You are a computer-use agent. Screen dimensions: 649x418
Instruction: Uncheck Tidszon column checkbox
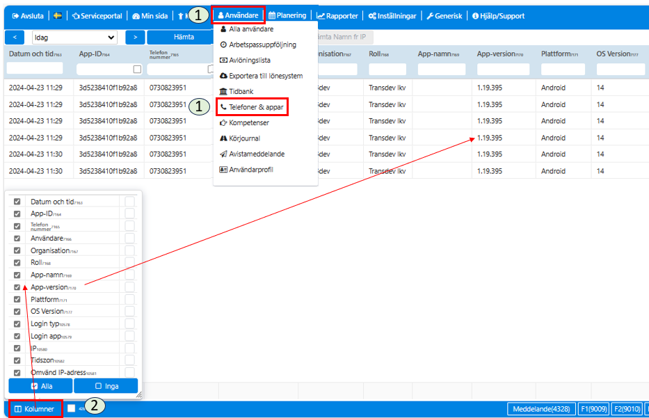17,360
